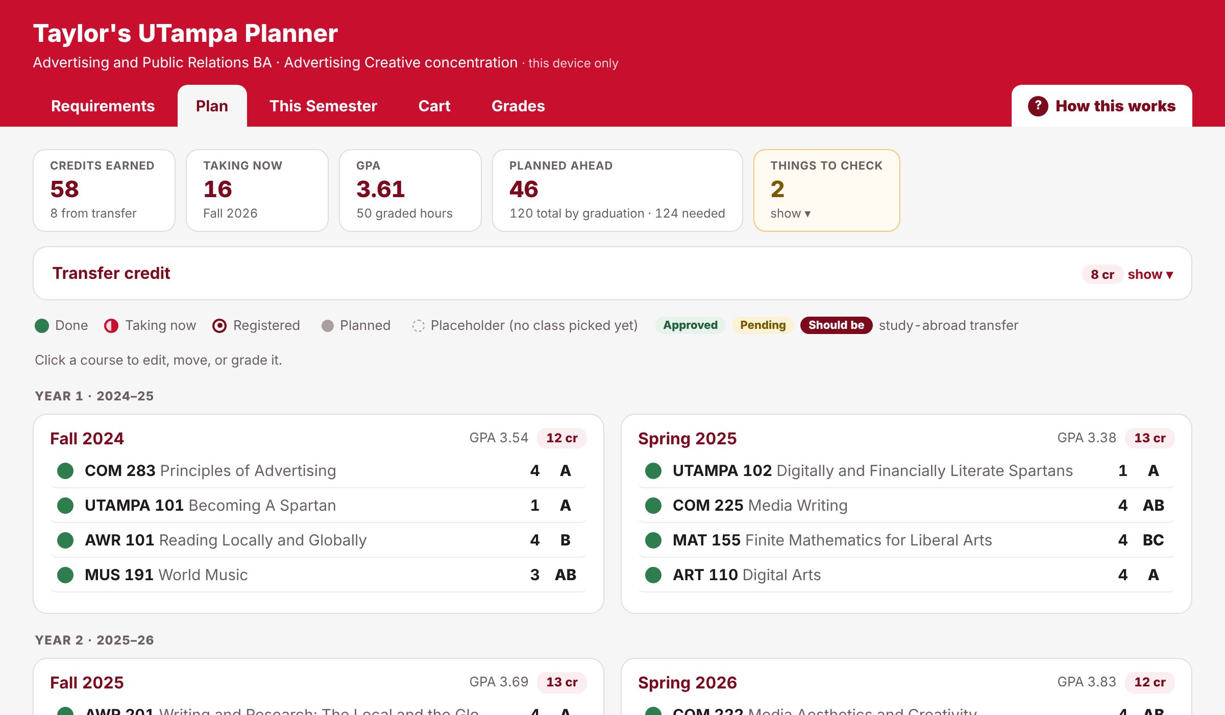
Task: Open COM 283 Principles of Advertising course
Action: tap(318, 471)
